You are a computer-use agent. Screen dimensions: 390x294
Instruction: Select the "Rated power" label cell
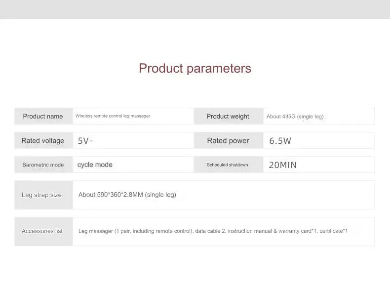pos(228,141)
